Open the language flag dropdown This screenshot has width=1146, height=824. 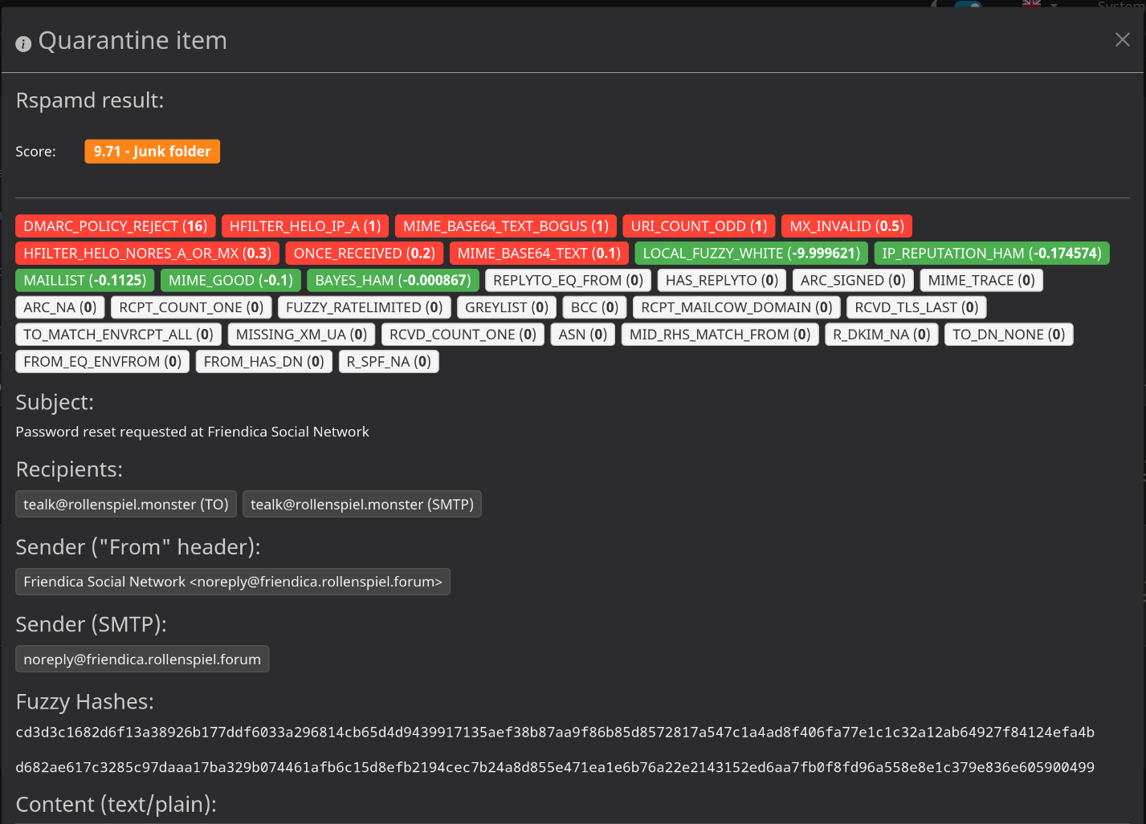[x=1039, y=5]
